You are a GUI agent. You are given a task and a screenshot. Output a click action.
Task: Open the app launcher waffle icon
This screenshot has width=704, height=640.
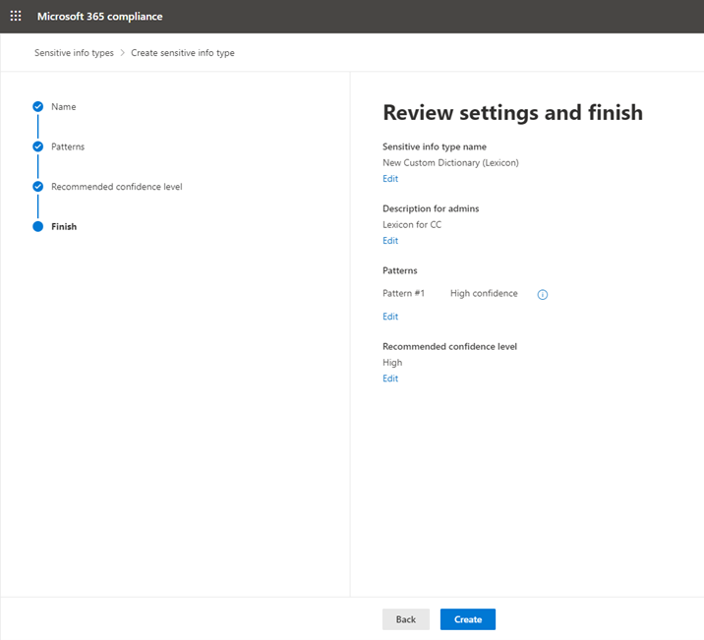16,16
